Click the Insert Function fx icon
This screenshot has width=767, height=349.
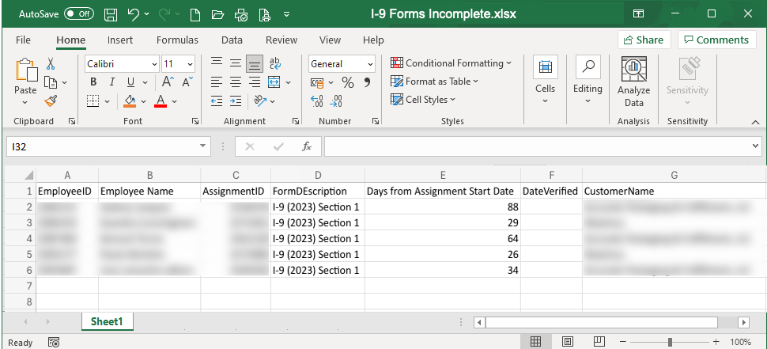coord(307,146)
